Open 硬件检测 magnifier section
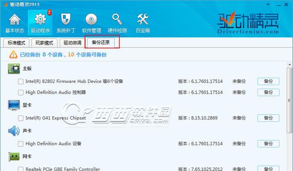293x171 pixels. (117, 23)
